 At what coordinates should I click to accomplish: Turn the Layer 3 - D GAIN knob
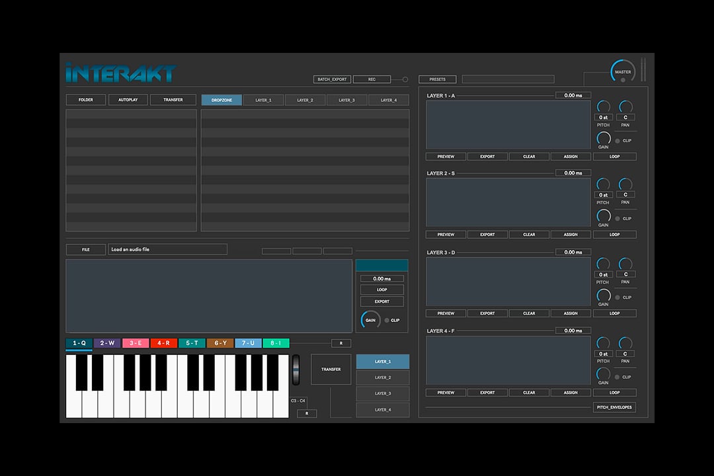pos(604,295)
